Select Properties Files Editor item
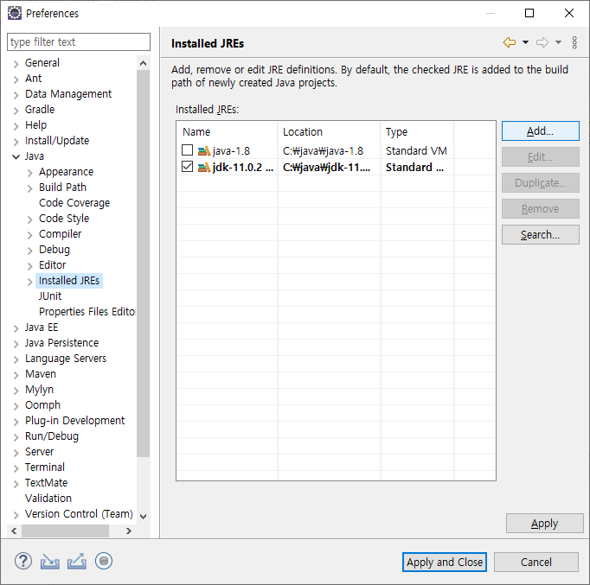Image resolution: width=590 pixels, height=585 pixels. tap(87, 311)
